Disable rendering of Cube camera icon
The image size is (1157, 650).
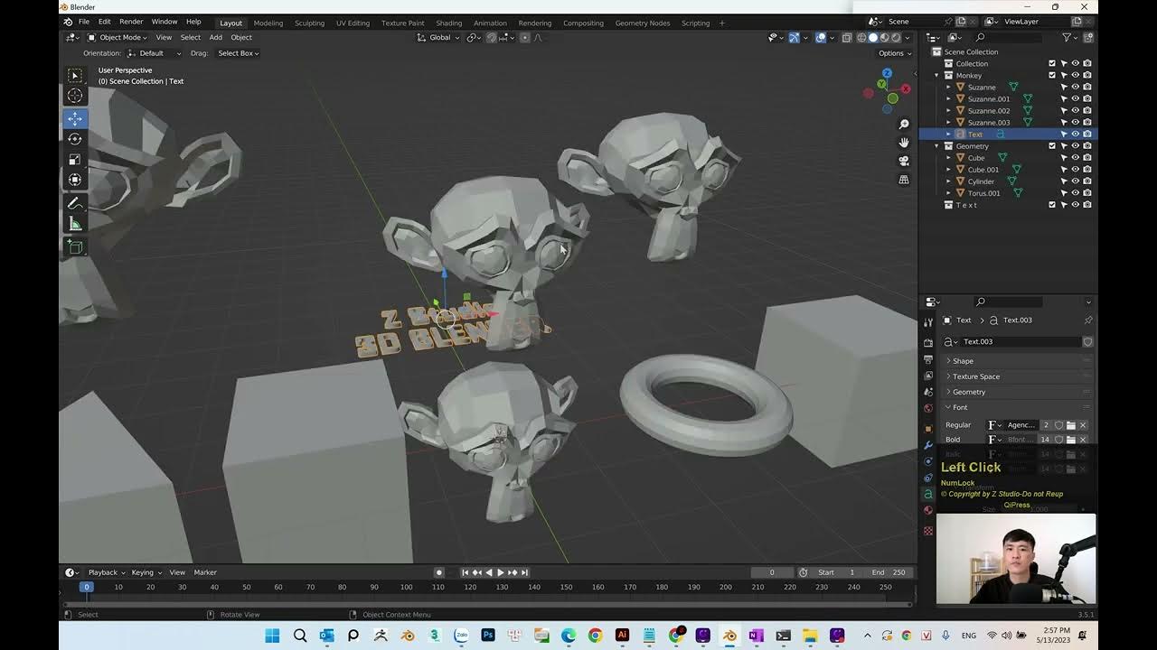pos(1087,158)
